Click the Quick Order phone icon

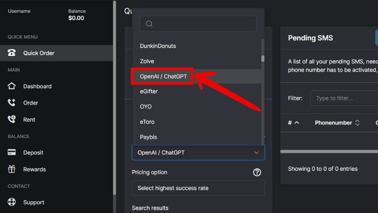tap(11, 53)
